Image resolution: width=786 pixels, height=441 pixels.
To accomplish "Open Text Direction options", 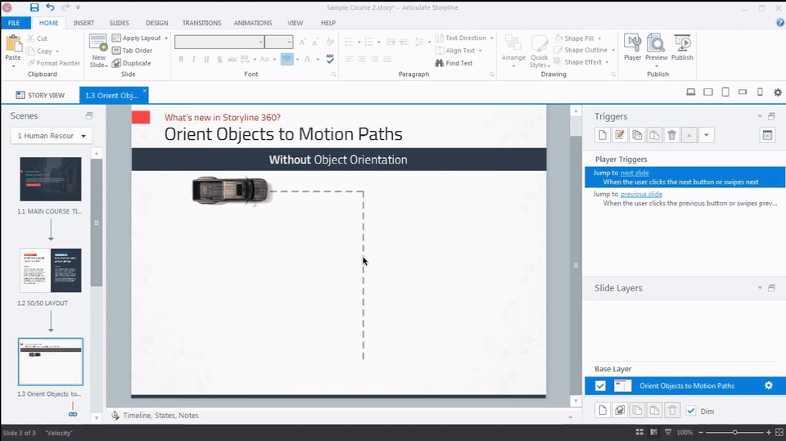I will click(464, 38).
